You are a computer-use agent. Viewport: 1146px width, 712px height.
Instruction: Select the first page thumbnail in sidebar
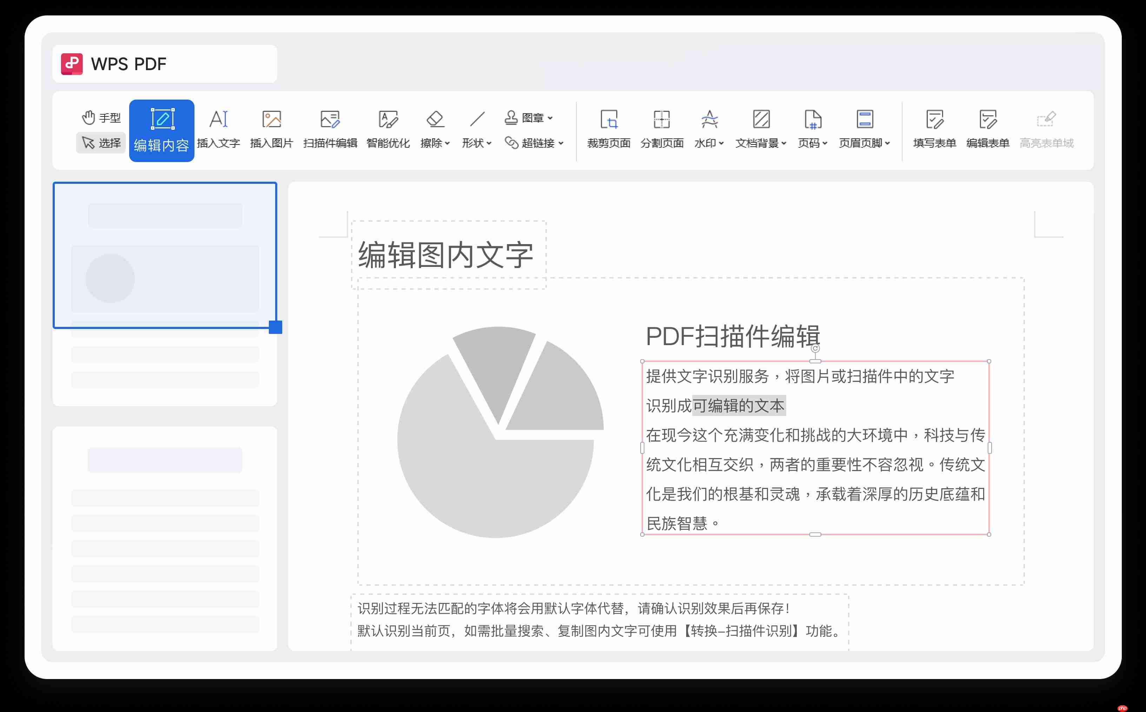[x=165, y=254]
